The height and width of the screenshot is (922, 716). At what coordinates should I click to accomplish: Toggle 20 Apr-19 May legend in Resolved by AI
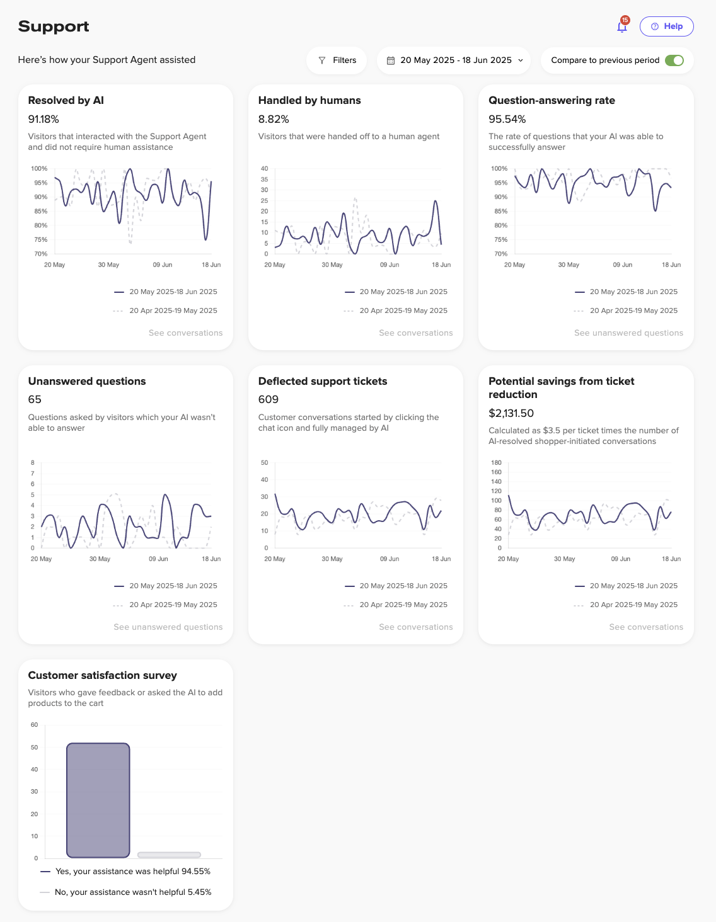coord(173,310)
